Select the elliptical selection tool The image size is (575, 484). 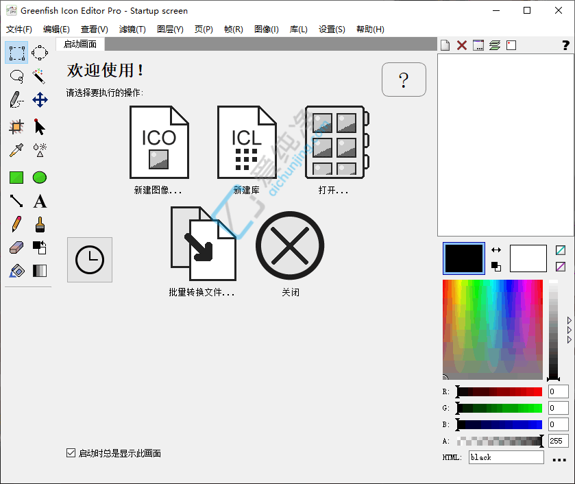point(40,52)
